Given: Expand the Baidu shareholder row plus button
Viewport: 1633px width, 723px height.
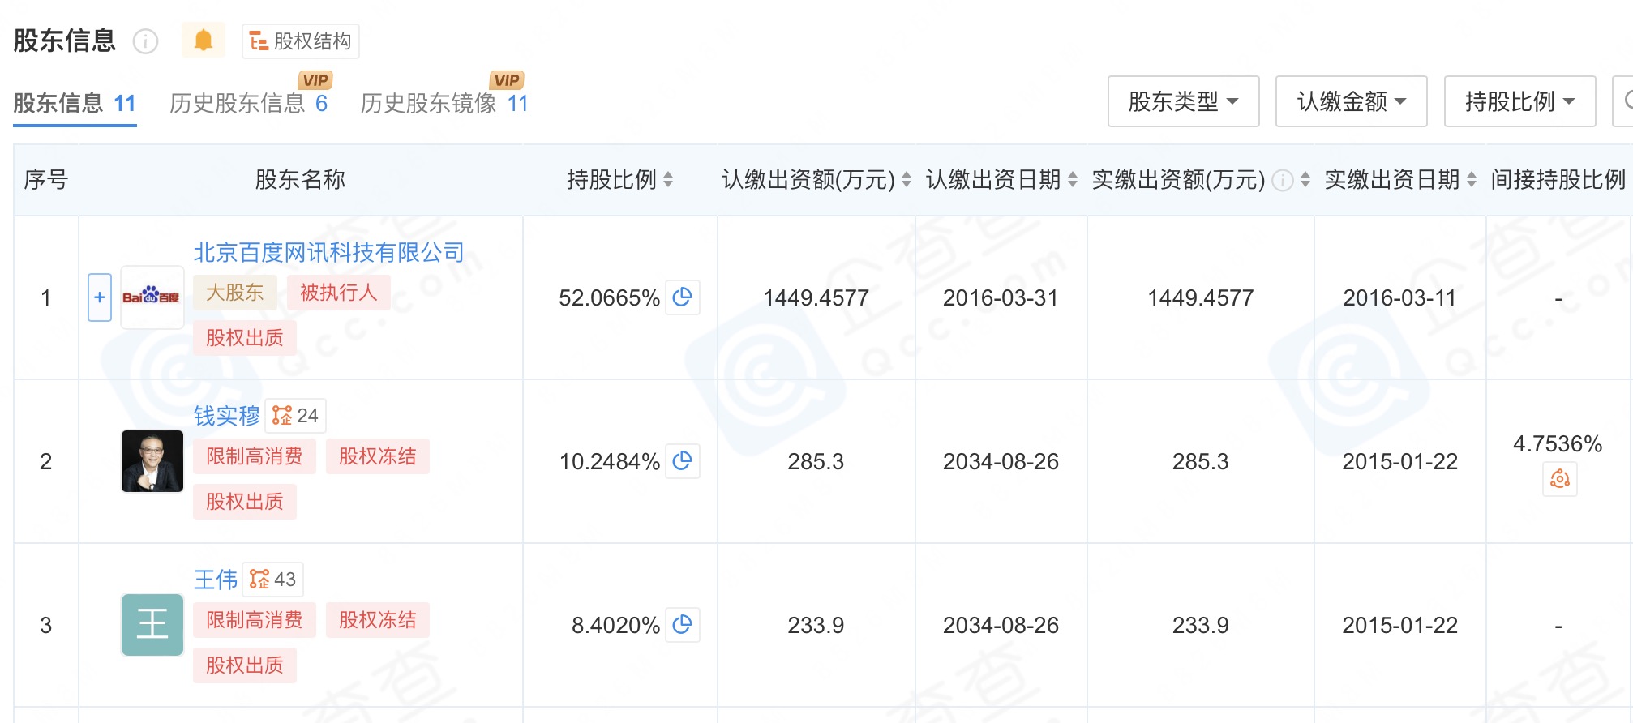Looking at the screenshot, I should click(100, 297).
